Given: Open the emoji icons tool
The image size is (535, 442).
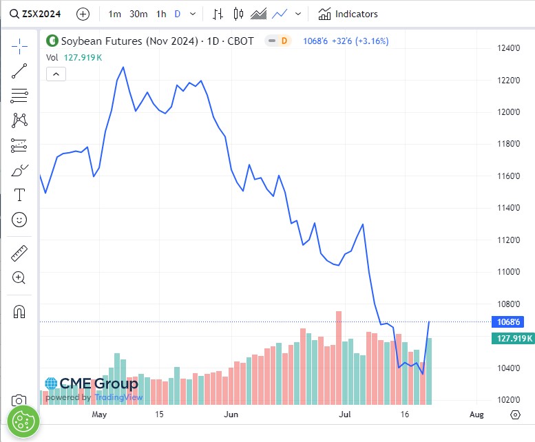Looking at the screenshot, I should tap(19, 220).
